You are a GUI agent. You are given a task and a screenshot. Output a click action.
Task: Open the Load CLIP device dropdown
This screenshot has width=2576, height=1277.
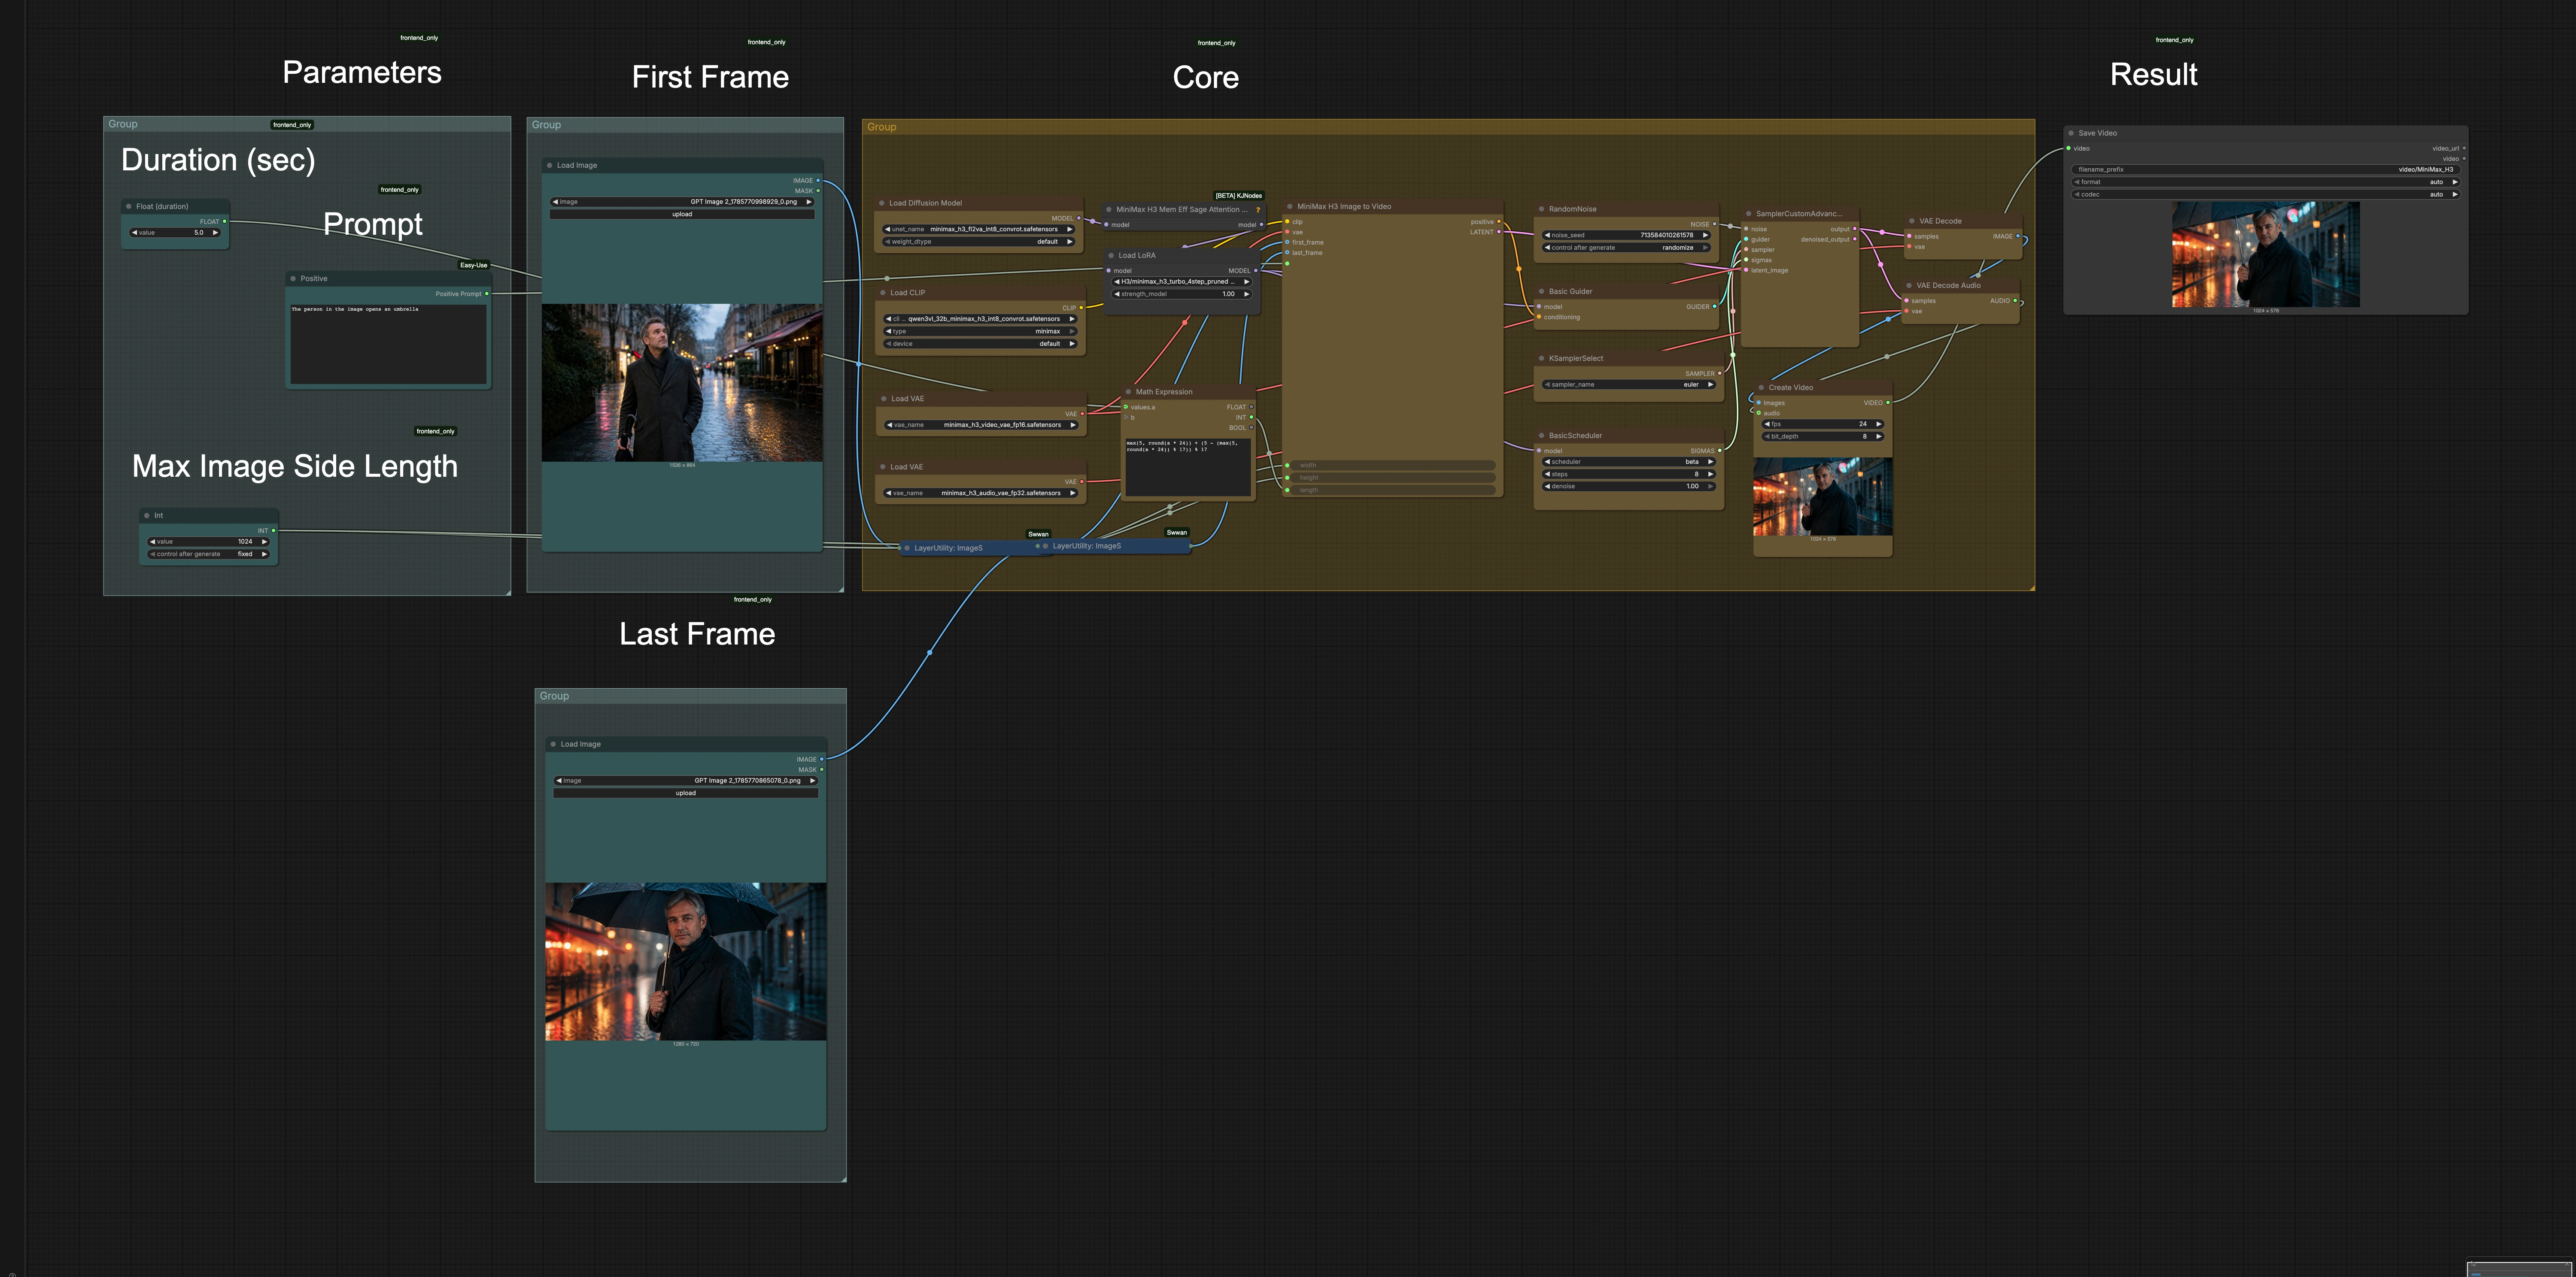[981, 344]
